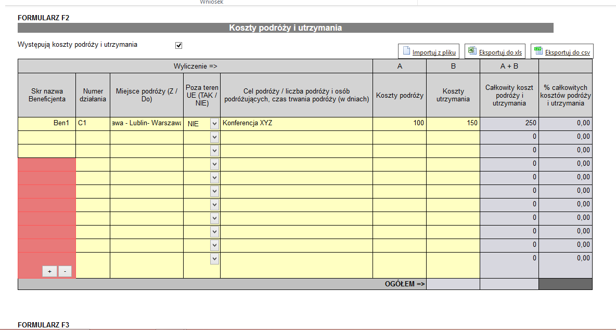Click subsistence cost cell with value 150

point(453,123)
